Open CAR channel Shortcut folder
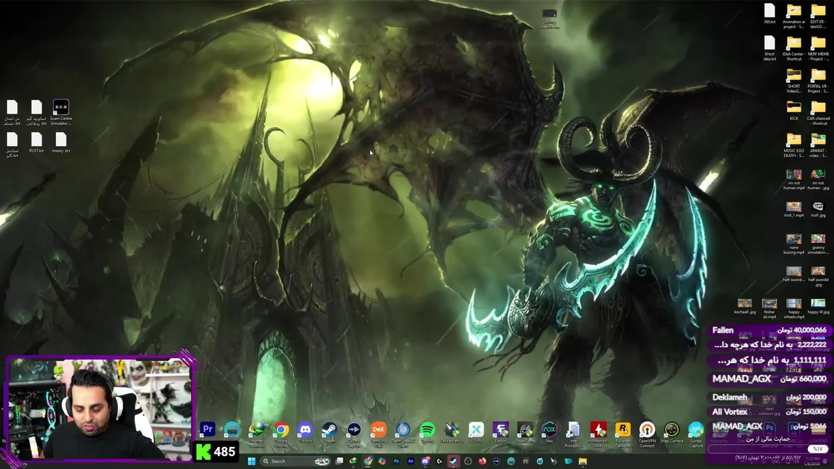Viewport: 834px width, 469px height. pyautogui.click(x=818, y=112)
